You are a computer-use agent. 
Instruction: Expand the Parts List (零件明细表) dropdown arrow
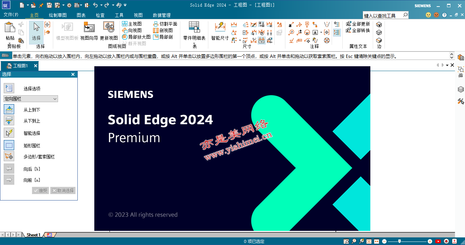(194, 43)
